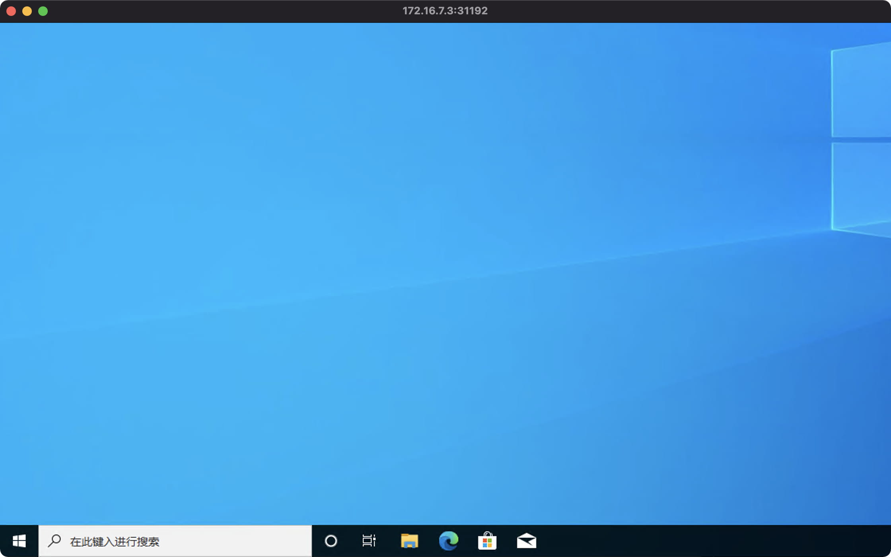This screenshot has height=557, width=891.
Task: Open the Mail app on taskbar
Action: pyautogui.click(x=526, y=541)
